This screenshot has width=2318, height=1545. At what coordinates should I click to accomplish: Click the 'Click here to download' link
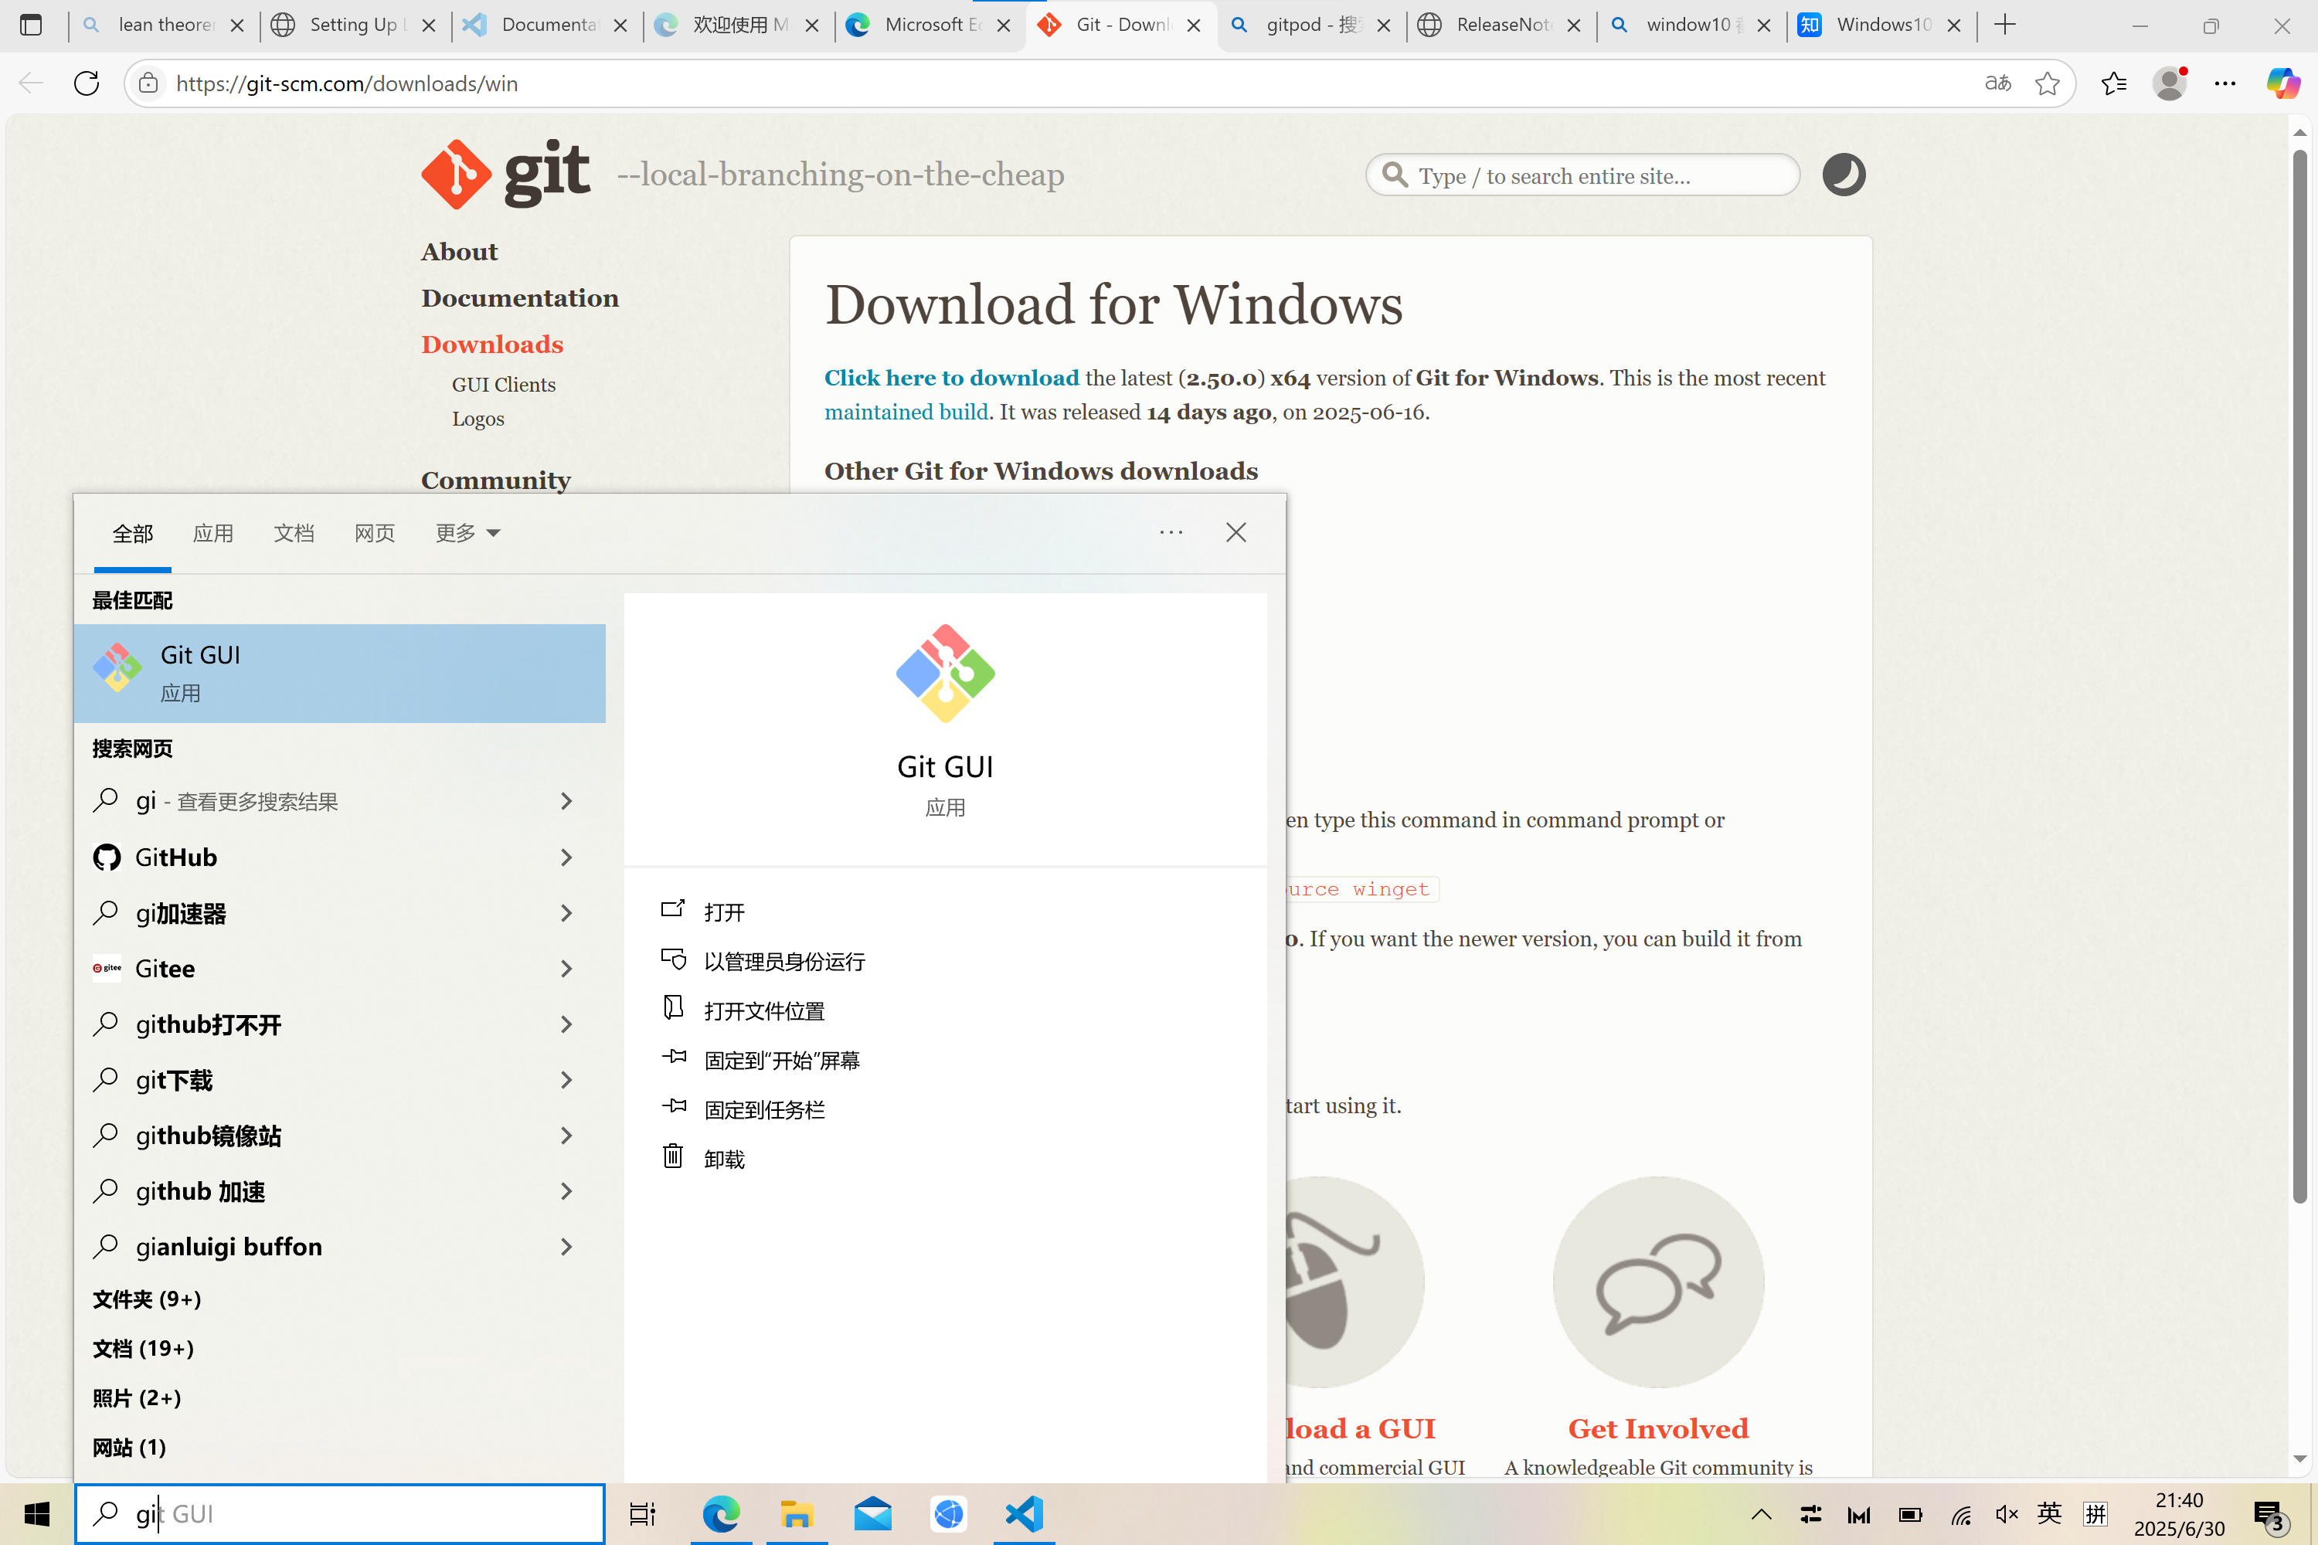coord(951,379)
